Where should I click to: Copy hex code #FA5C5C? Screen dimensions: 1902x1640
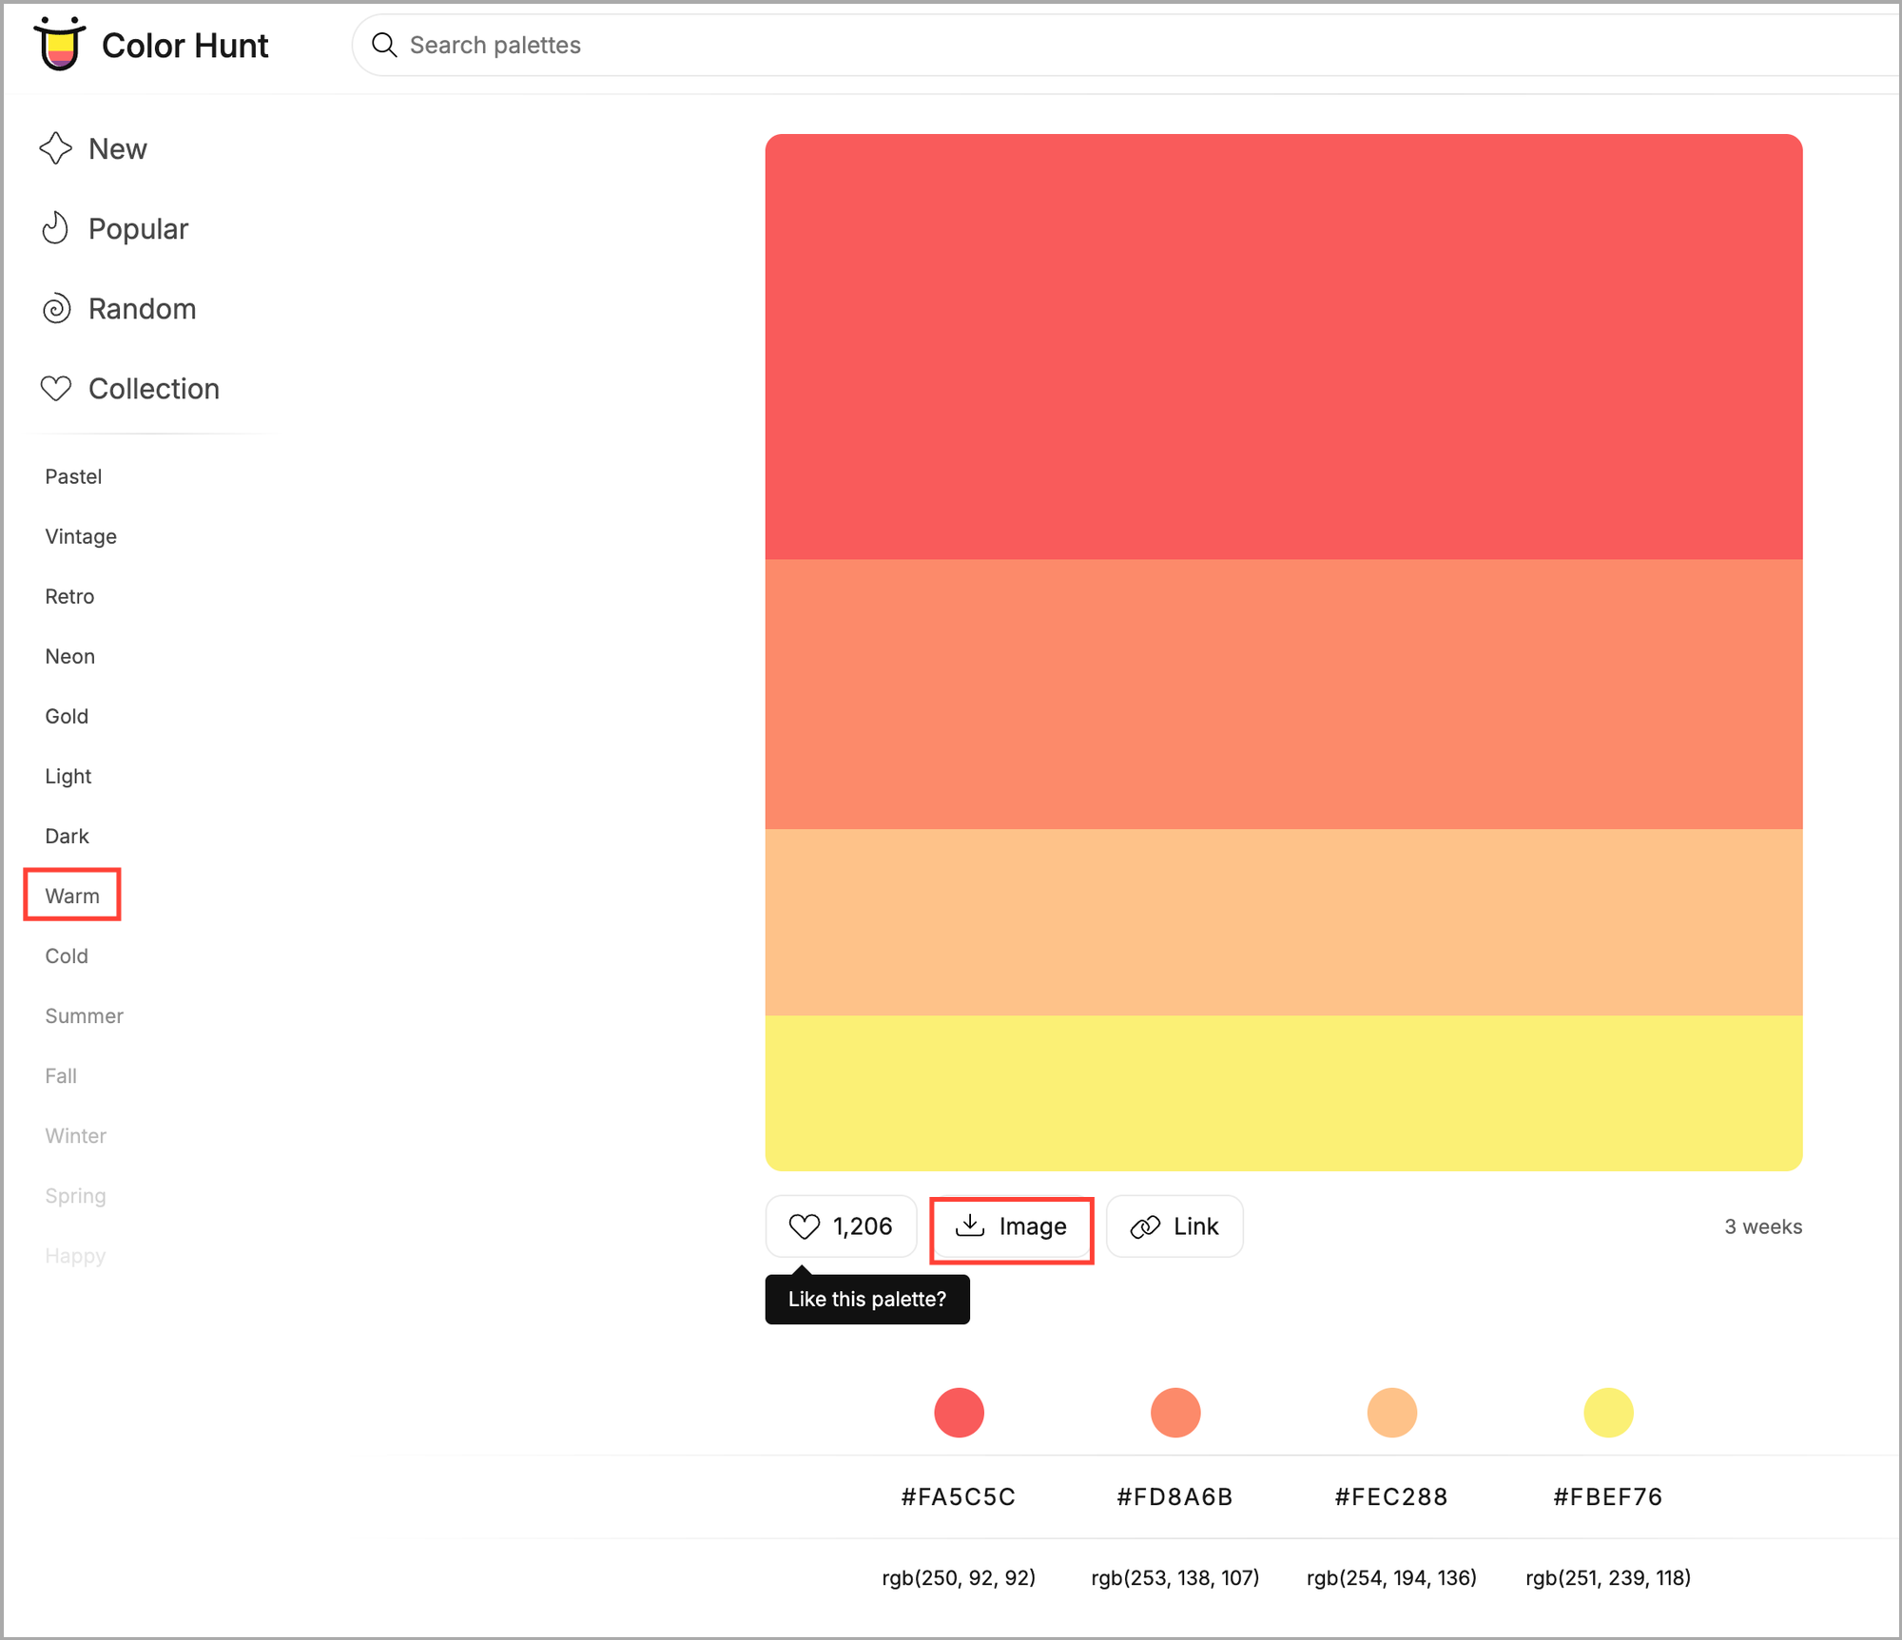(958, 1496)
